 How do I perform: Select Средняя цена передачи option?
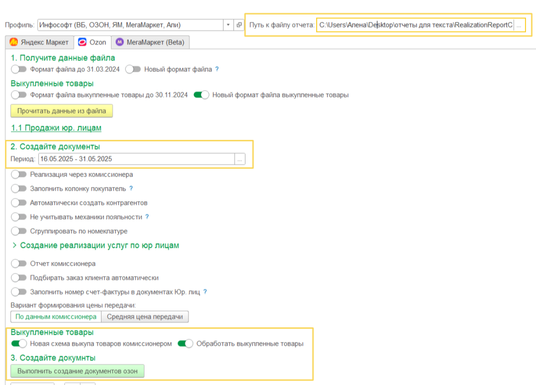144,316
